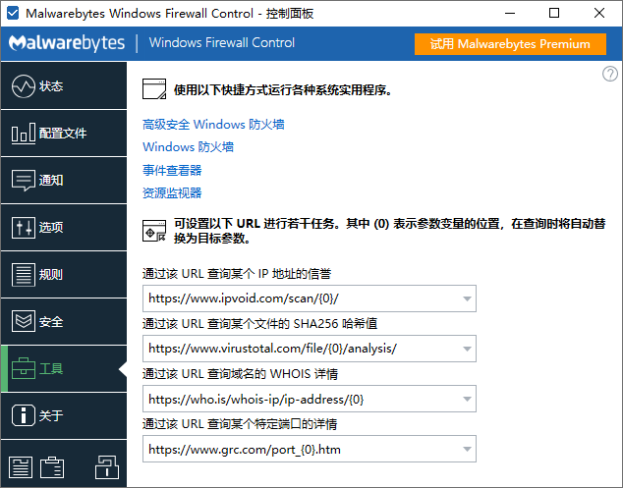Click the app icon in title bar
This screenshot has height=488, width=623.
[x=13, y=13]
